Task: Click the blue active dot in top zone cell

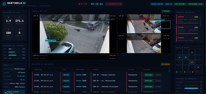Action: [x=192, y=53]
